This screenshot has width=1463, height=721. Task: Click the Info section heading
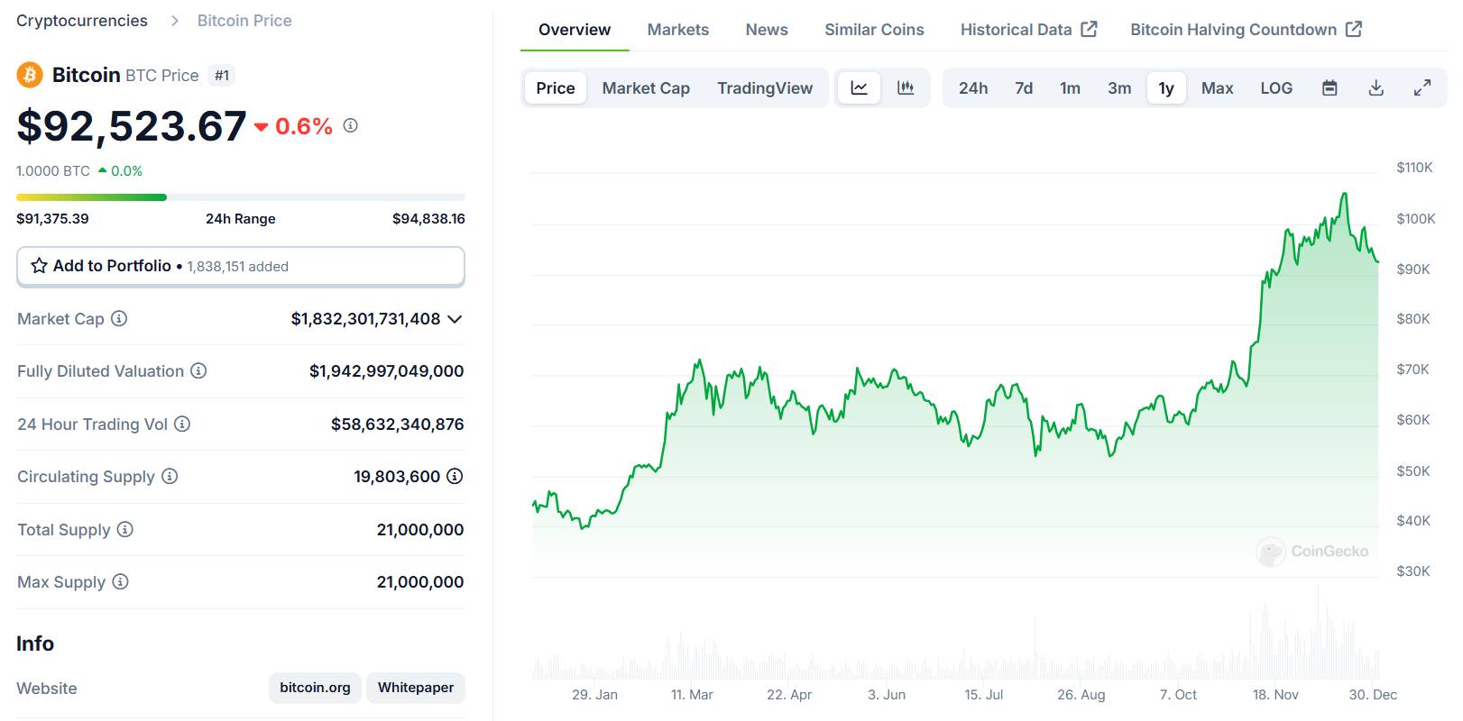pyautogui.click(x=35, y=643)
